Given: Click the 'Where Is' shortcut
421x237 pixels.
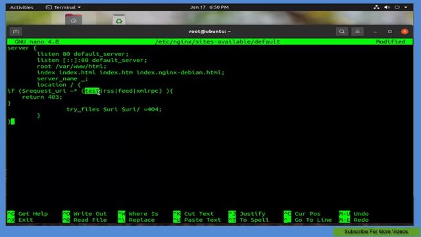Looking at the screenshot, I should (138, 214).
